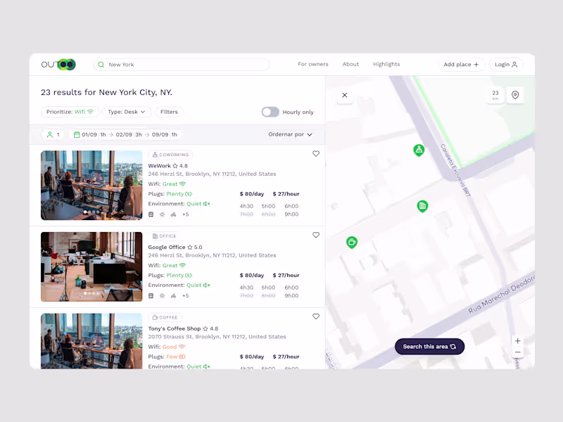The height and width of the screenshot is (422, 563).
Task: Select the 4h30 time slot for Google Office
Action: 246,288
